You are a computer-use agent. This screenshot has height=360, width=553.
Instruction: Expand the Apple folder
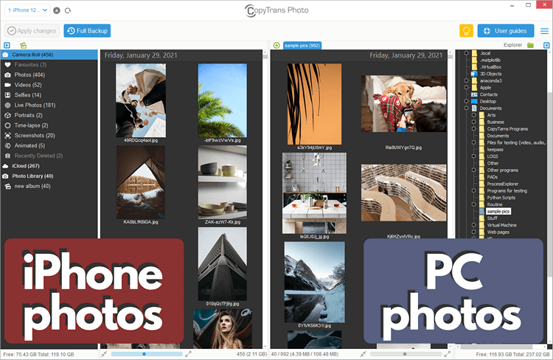466,88
